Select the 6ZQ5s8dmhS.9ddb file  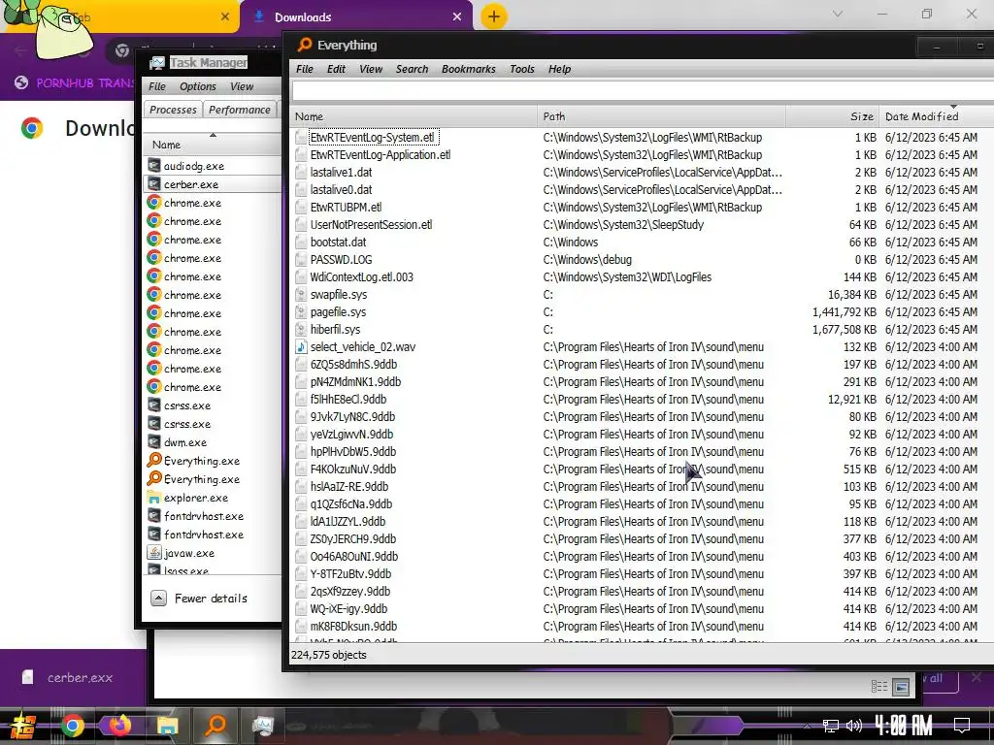click(353, 365)
